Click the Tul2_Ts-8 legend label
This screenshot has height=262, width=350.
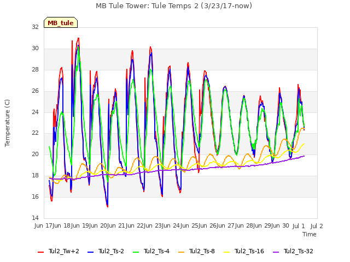coord(202,251)
